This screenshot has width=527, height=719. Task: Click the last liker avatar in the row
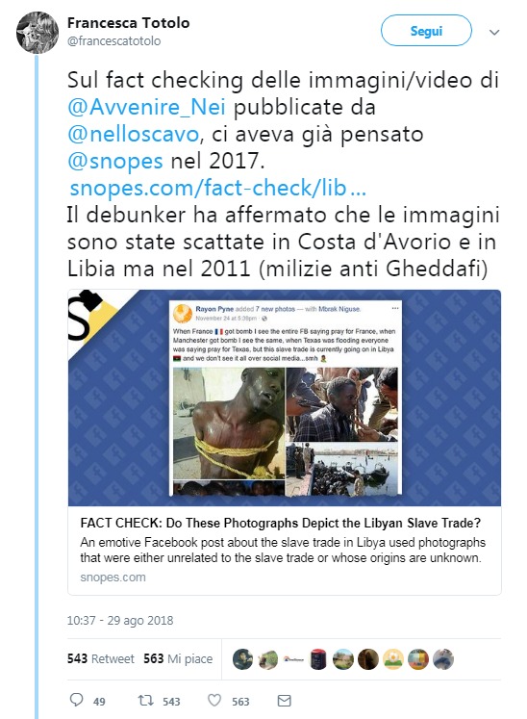(443, 659)
